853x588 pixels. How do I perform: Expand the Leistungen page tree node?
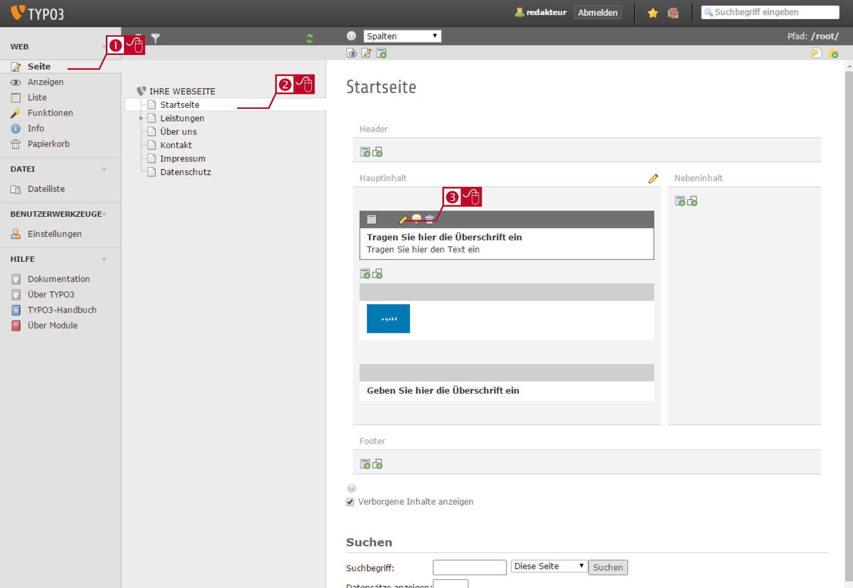[x=141, y=118]
